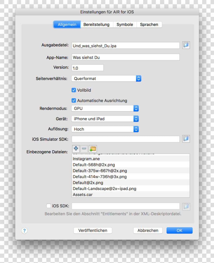This screenshot has height=263, width=214.
Task: Click the Veröffentlichen button
Action: (93, 230)
